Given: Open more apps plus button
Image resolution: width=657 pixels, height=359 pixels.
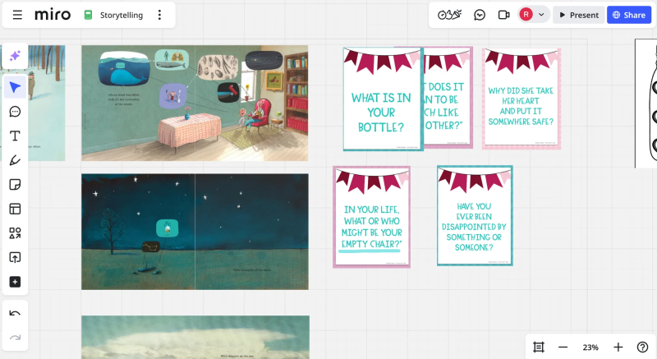Looking at the screenshot, I should (15, 282).
